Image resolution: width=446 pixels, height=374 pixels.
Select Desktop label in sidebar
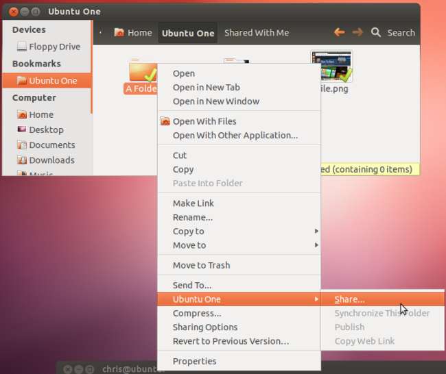click(47, 129)
